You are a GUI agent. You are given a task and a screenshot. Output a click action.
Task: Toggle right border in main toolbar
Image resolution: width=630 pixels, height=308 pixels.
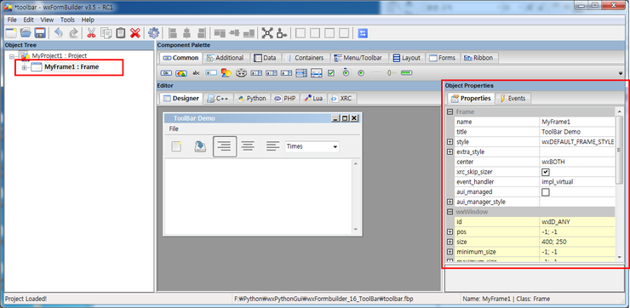click(x=315, y=33)
